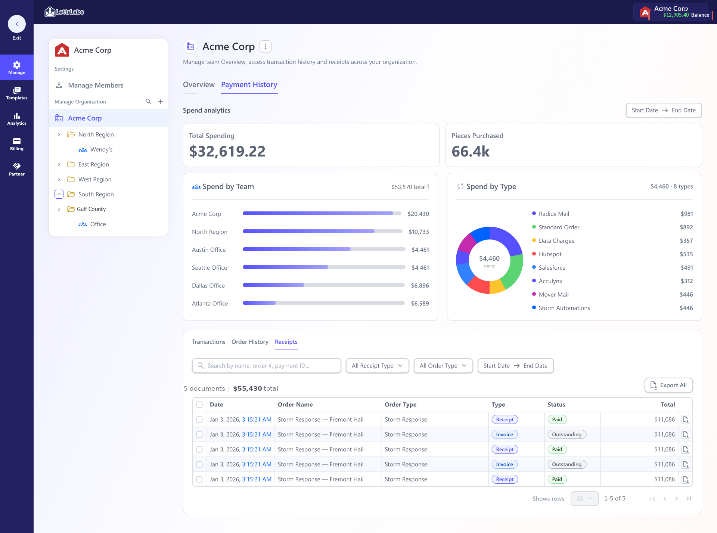The image size is (717, 533).
Task: Click the Spend by Type donut chart
Action: pos(489,260)
